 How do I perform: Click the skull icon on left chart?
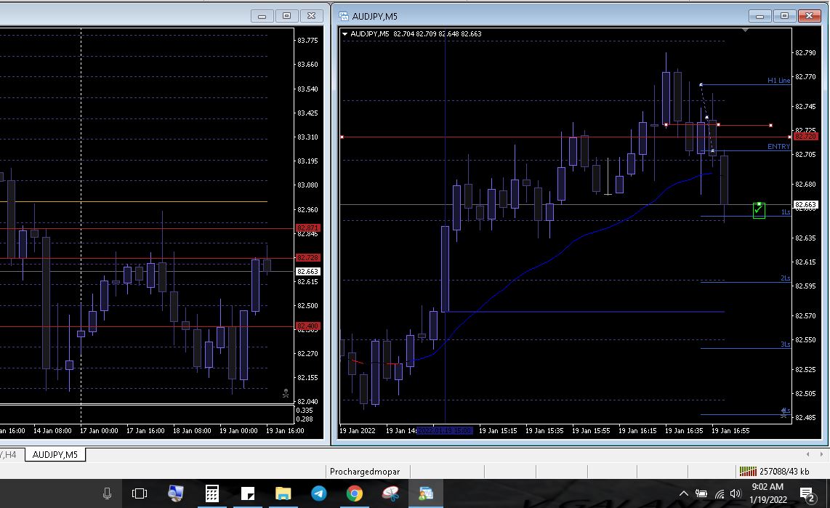point(286,393)
